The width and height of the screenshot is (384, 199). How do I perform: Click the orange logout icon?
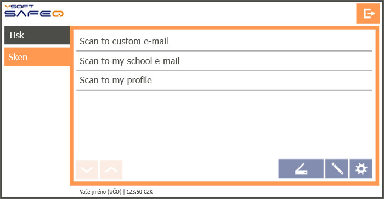368,14
